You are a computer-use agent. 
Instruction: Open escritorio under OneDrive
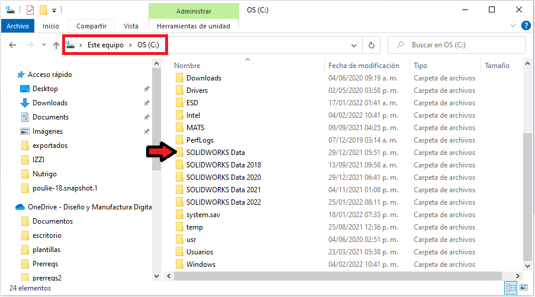point(47,235)
